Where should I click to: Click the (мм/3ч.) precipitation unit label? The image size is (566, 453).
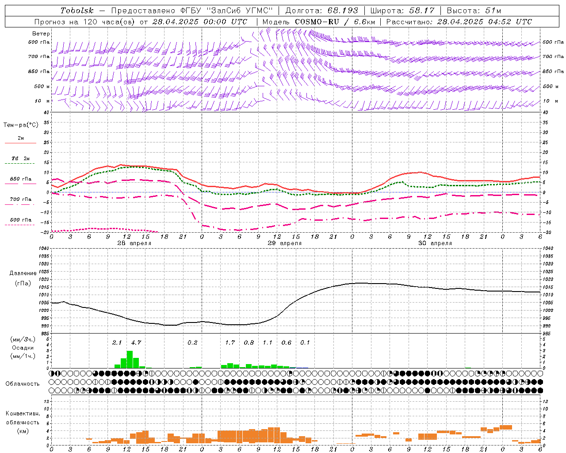23,339
